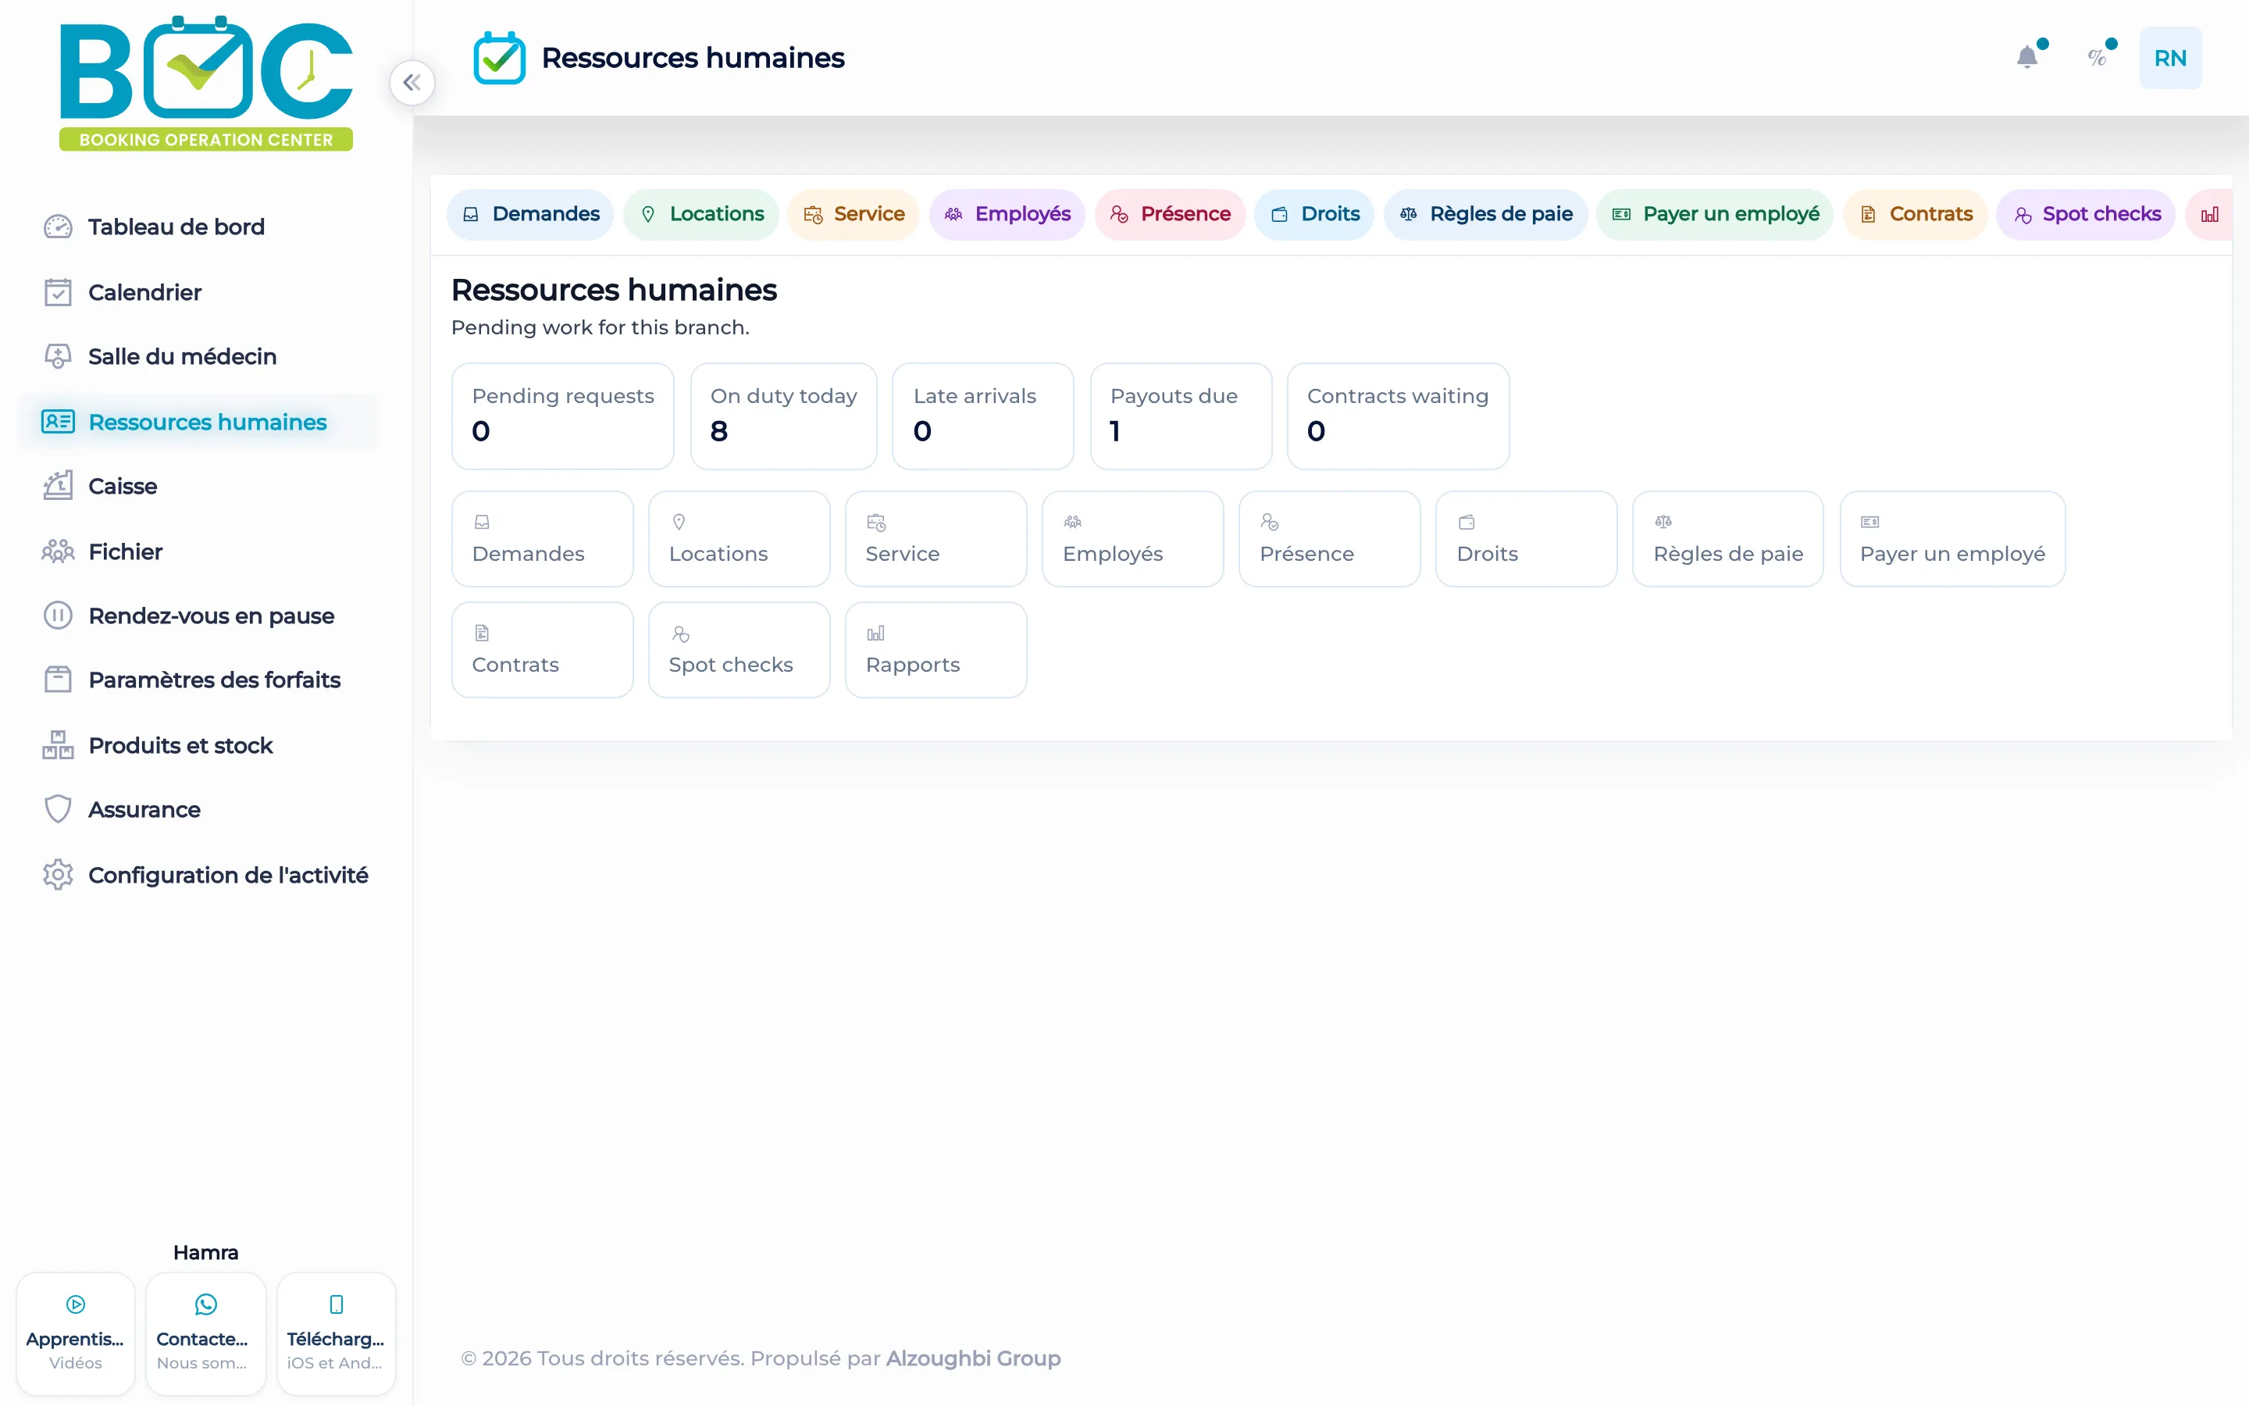Follow the Alzoughbi Group footer link
This screenshot has width=2249, height=1406.
(973, 1358)
